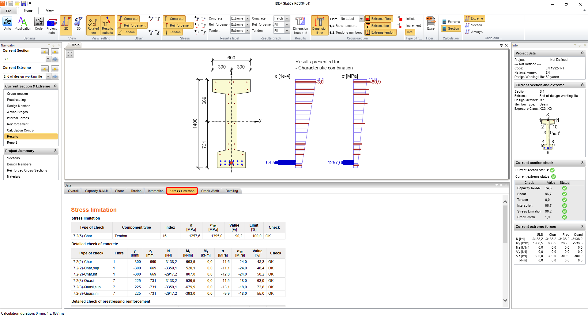Click the fit-to-view icon in Main window
The width and height of the screenshot is (588, 318).
pos(70,54)
